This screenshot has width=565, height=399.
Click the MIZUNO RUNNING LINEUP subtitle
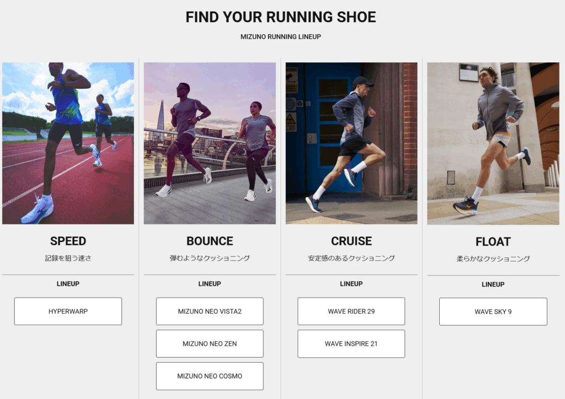coord(281,37)
